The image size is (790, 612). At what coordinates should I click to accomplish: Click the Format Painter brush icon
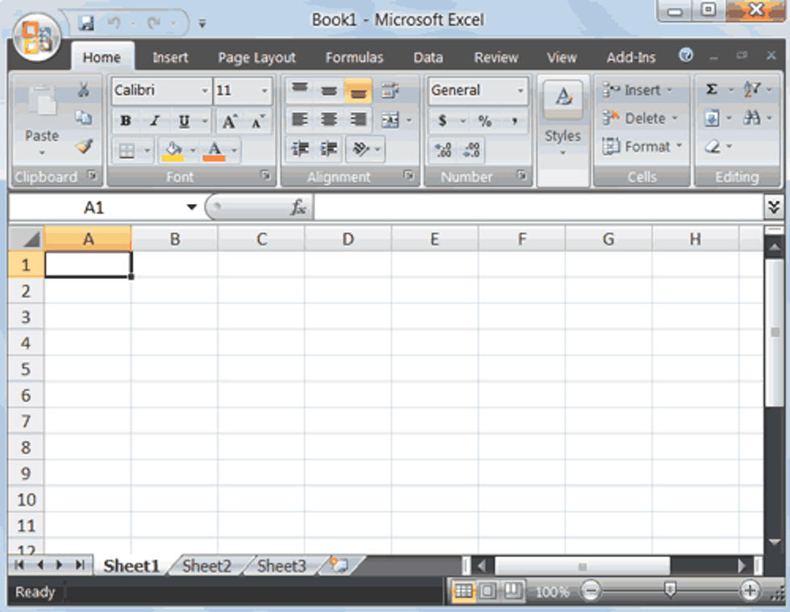[x=84, y=146]
